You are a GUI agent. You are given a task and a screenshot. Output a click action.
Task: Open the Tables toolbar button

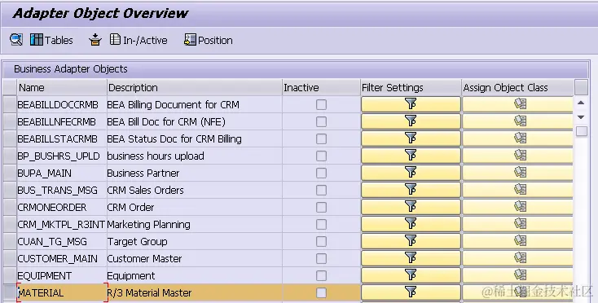point(51,40)
